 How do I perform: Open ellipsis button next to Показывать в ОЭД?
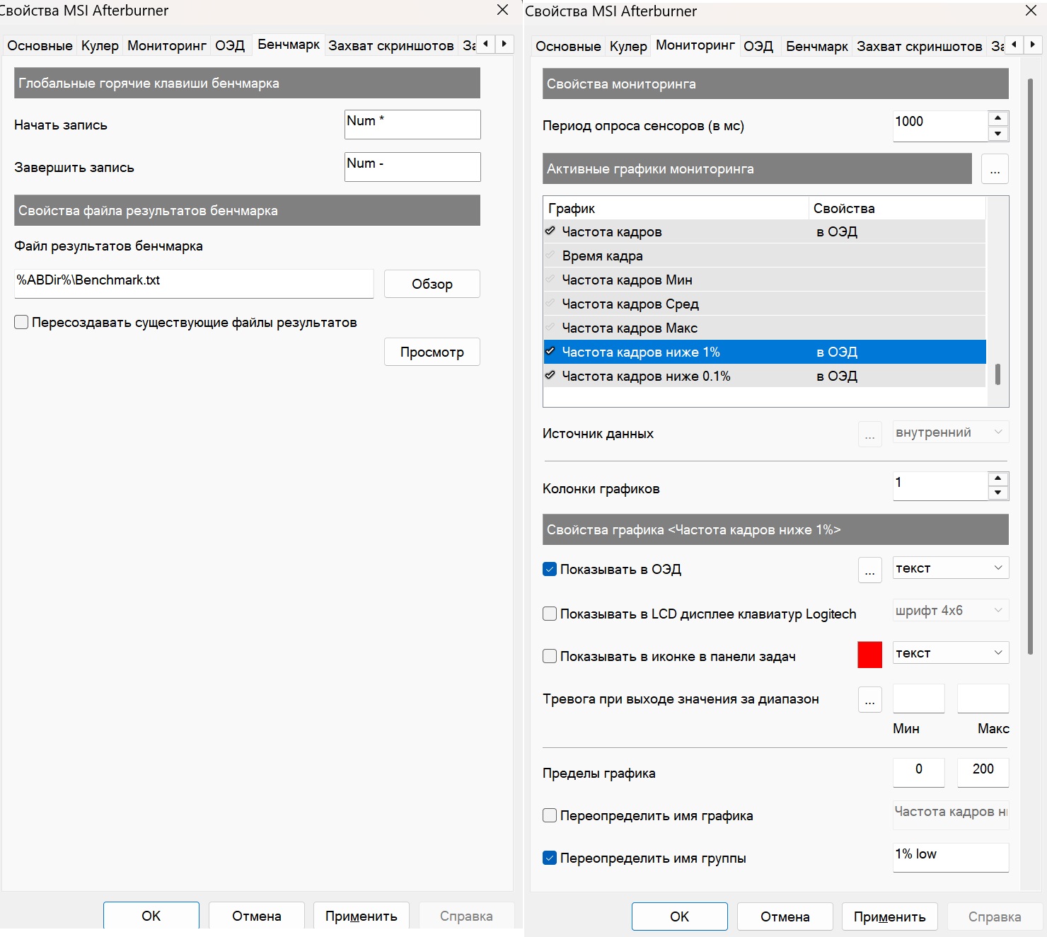point(869,570)
